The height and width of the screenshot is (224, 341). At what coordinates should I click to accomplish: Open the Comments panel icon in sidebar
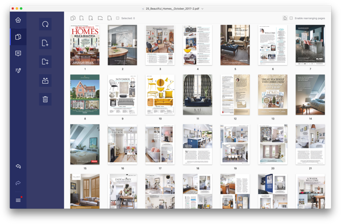tap(18, 53)
